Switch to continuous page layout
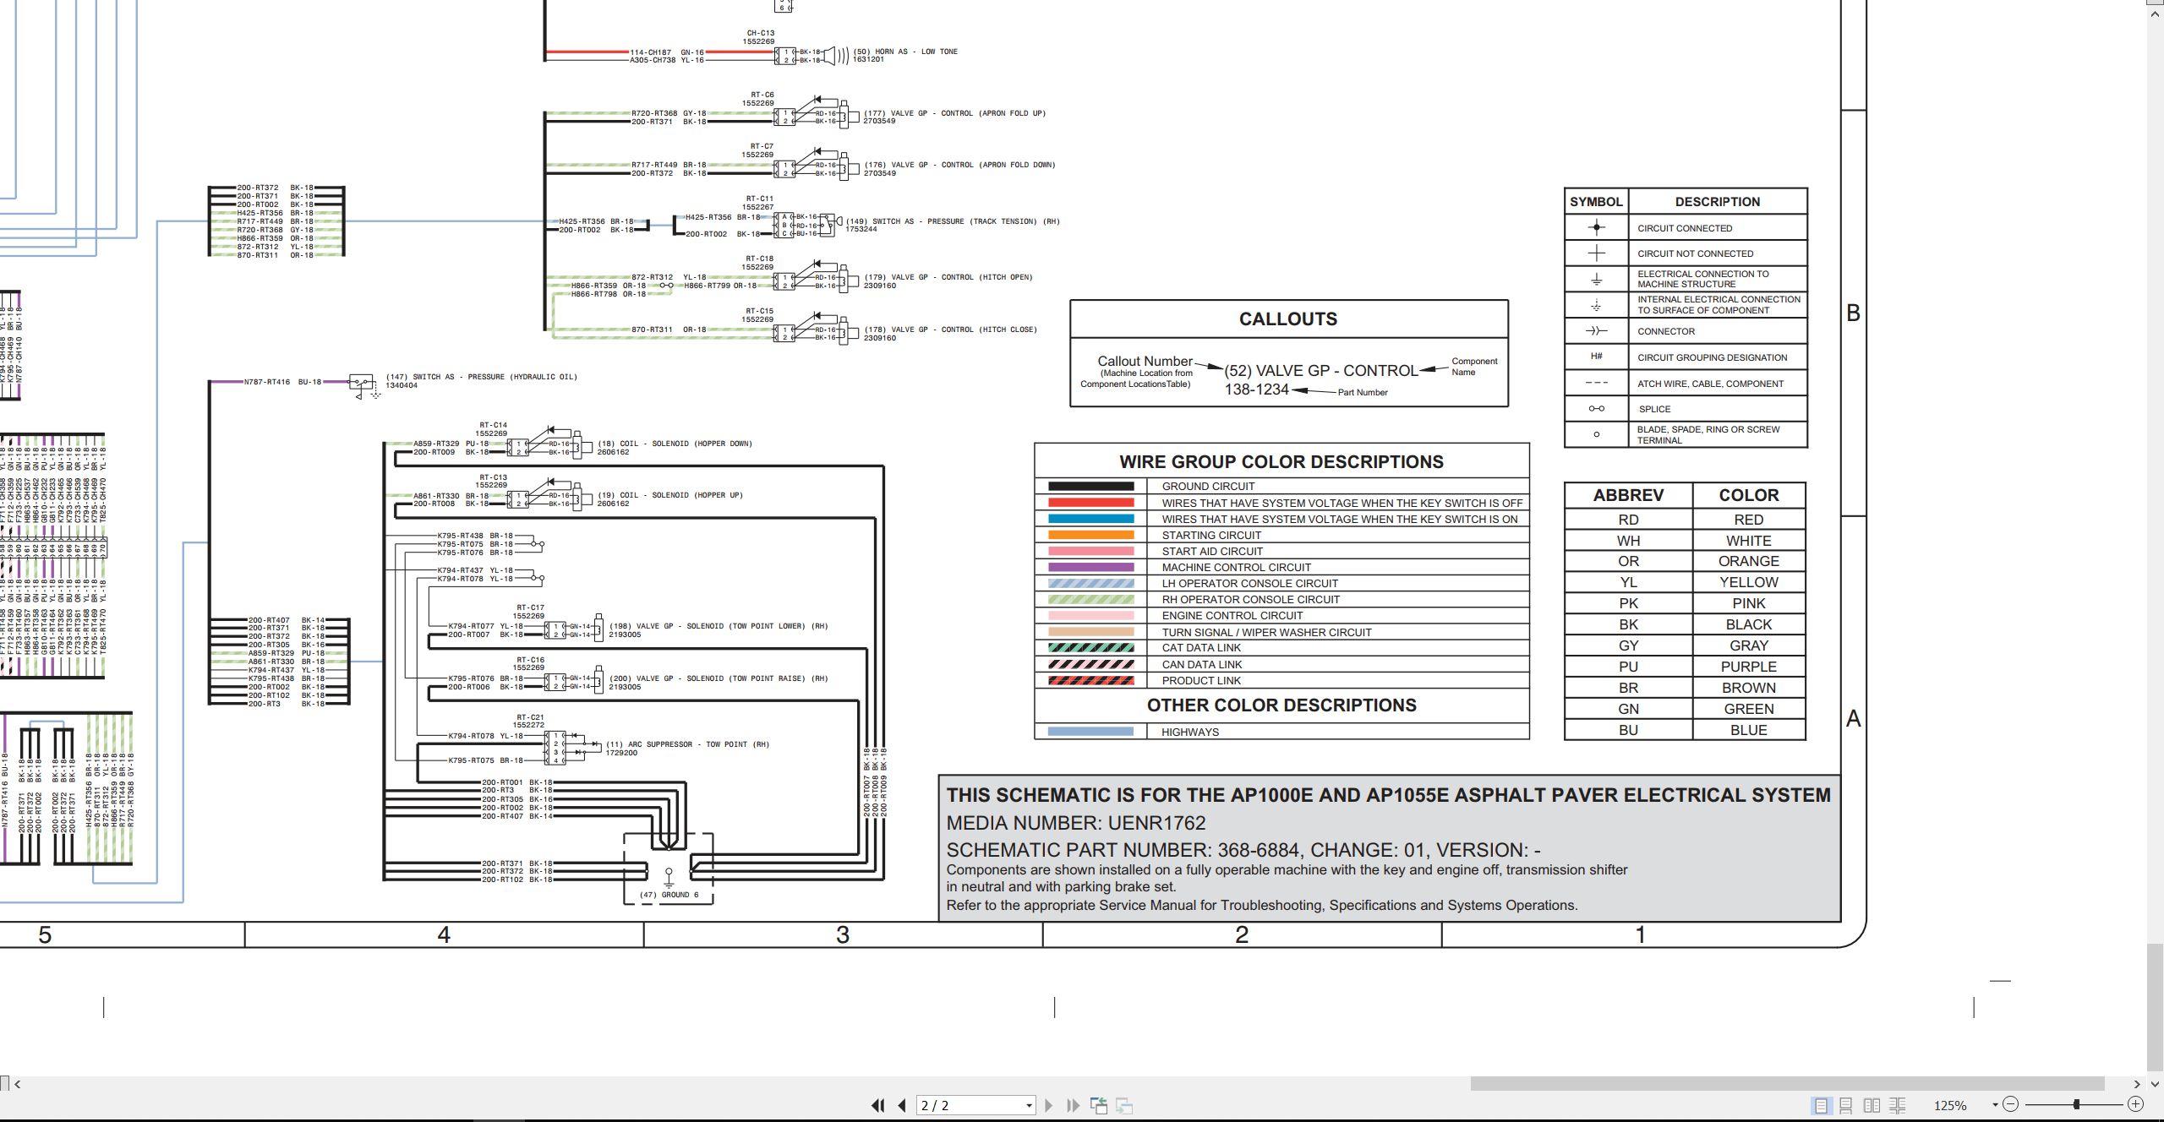 click(x=1846, y=1105)
